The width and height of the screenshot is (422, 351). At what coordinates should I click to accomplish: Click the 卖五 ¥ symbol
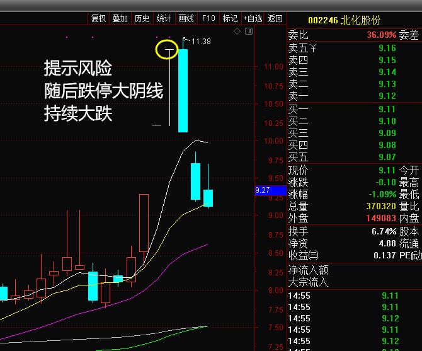313,49
